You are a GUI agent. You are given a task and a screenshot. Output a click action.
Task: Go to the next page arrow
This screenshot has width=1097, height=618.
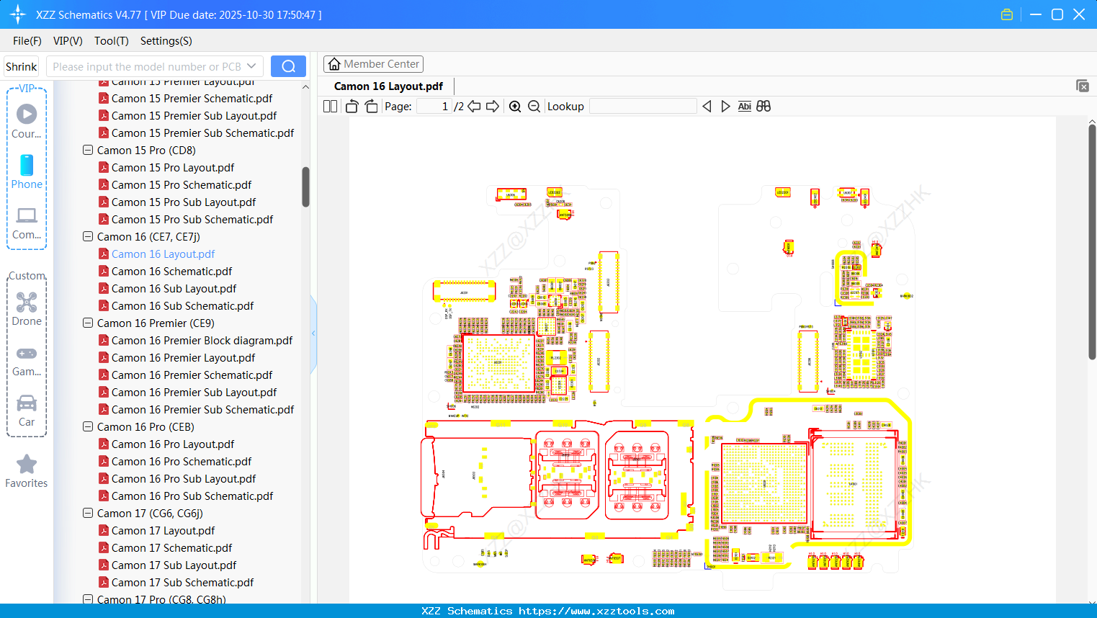tap(493, 107)
